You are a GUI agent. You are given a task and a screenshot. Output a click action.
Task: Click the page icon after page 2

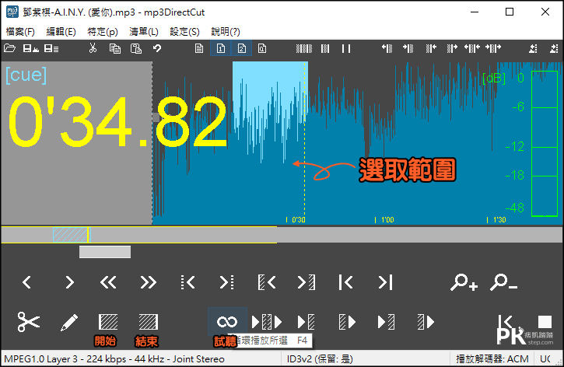262,48
